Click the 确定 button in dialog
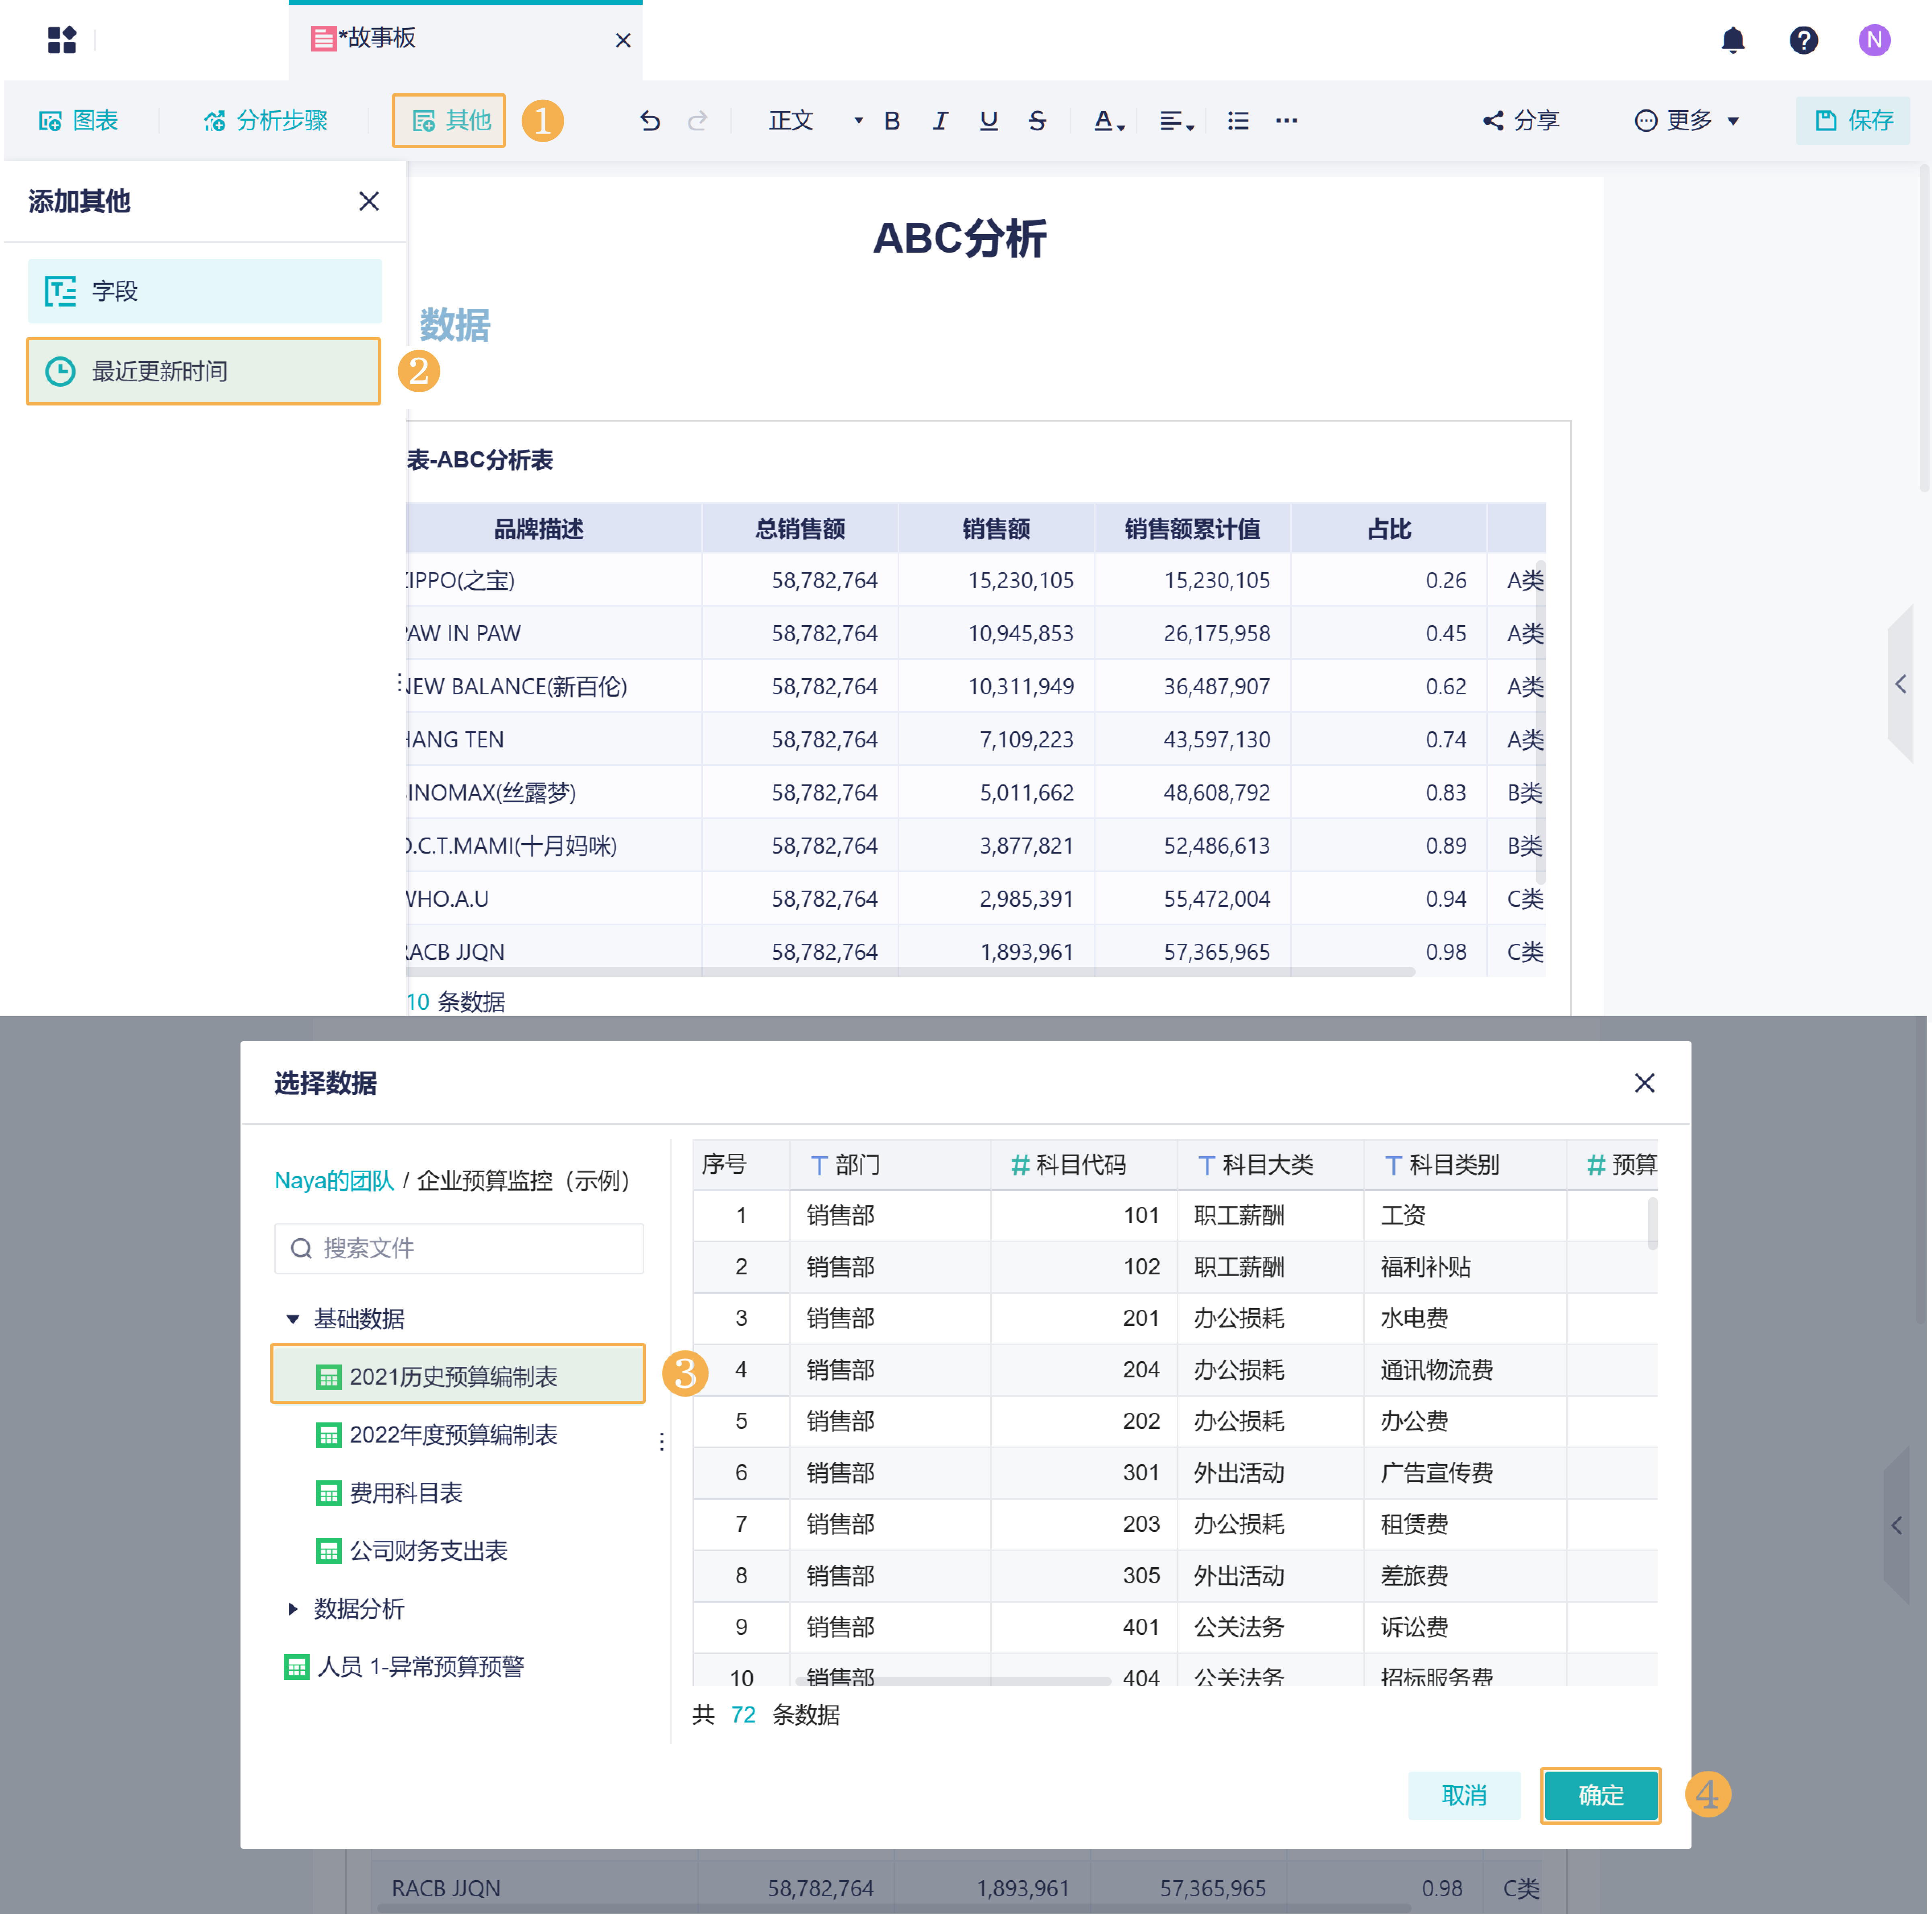The height and width of the screenshot is (1914, 1932). (x=1599, y=1795)
